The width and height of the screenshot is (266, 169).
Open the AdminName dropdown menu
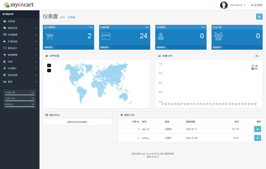pos(237,5)
